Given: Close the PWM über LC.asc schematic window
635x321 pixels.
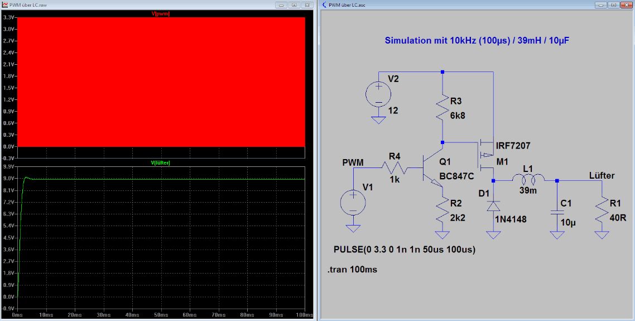Looking at the screenshot, I should (x=627, y=5).
